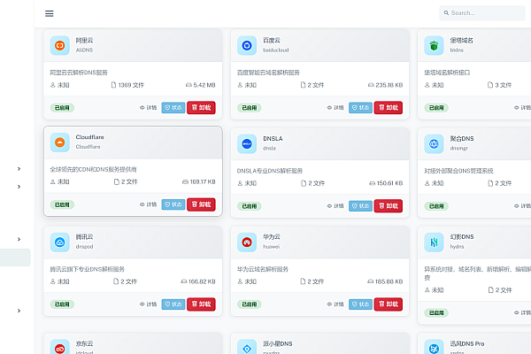Viewport: 531px width, 354px height.
Task: Click 已启用 badge on 堡塔域名 card
Action: point(436,108)
